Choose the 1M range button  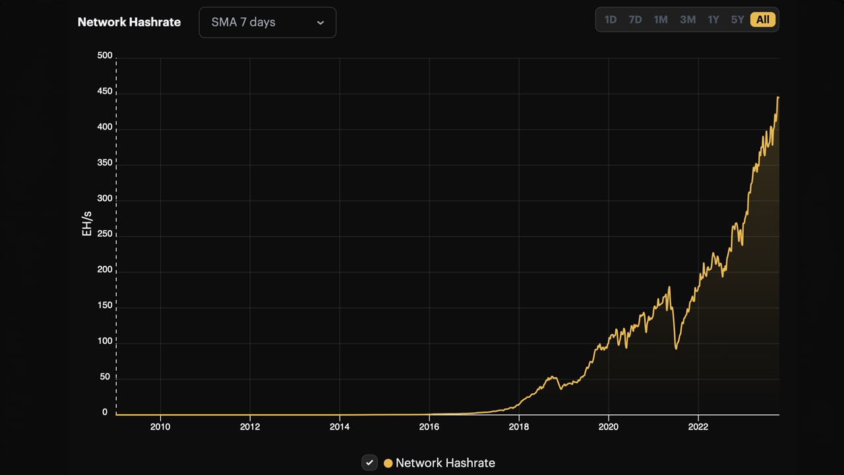(x=661, y=20)
